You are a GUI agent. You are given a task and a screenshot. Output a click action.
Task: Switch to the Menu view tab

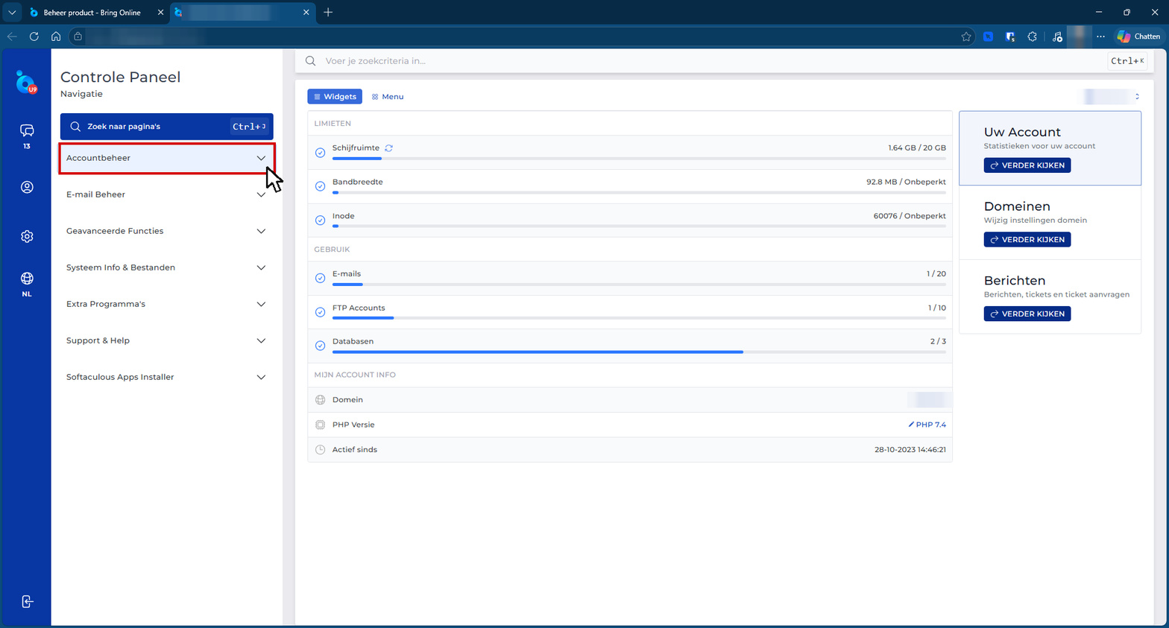coord(388,97)
